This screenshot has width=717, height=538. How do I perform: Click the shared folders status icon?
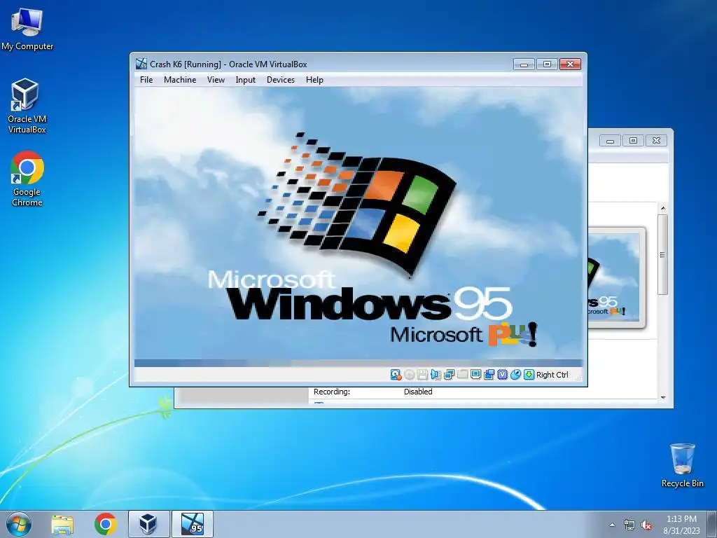coord(462,375)
